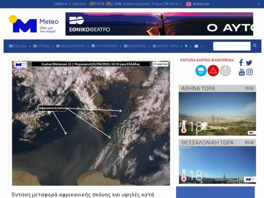The width and height of the screenshot is (264, 198).
Task: Open the ΚΑΙΡΟΣ ΤΩΡΑ menu
Action: (x=168, y=46)
